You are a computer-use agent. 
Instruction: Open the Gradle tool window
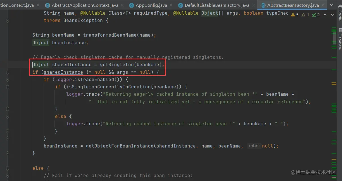tap(339, 12)
